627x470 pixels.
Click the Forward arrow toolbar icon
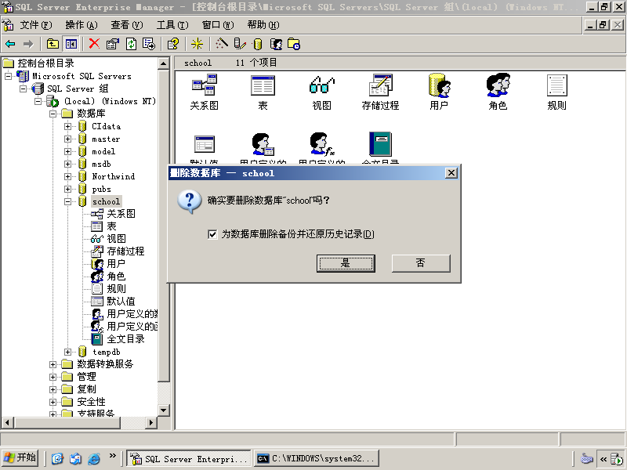point(28,44)
